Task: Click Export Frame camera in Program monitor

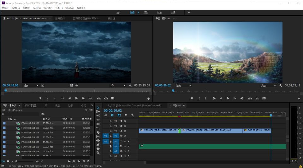Action: click(x=264, y=98)
